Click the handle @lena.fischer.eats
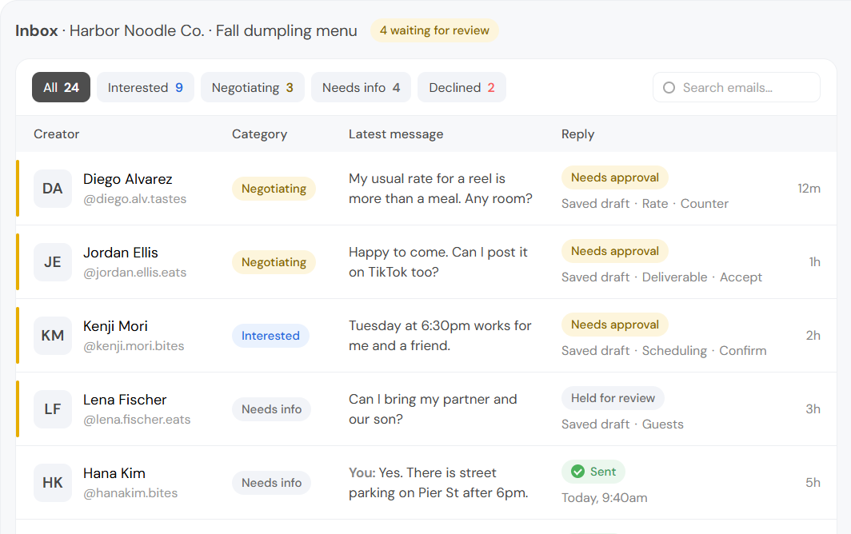The height and width of the screenshot is (534, 851). pyautogui.click(x=137, y=420)
